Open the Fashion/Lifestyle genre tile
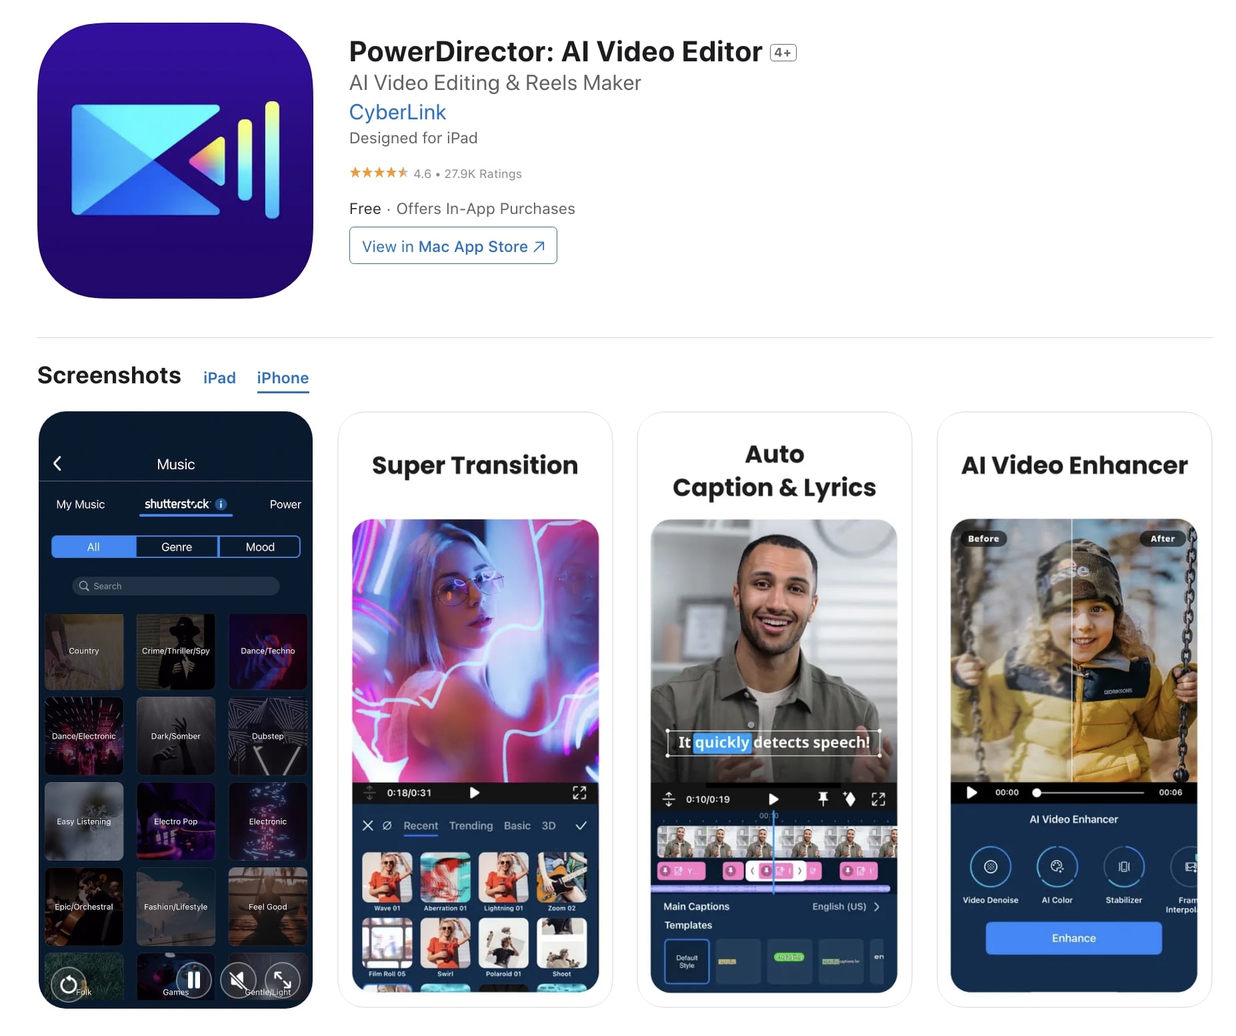The image size is (1236, 1036). [176, 907]
